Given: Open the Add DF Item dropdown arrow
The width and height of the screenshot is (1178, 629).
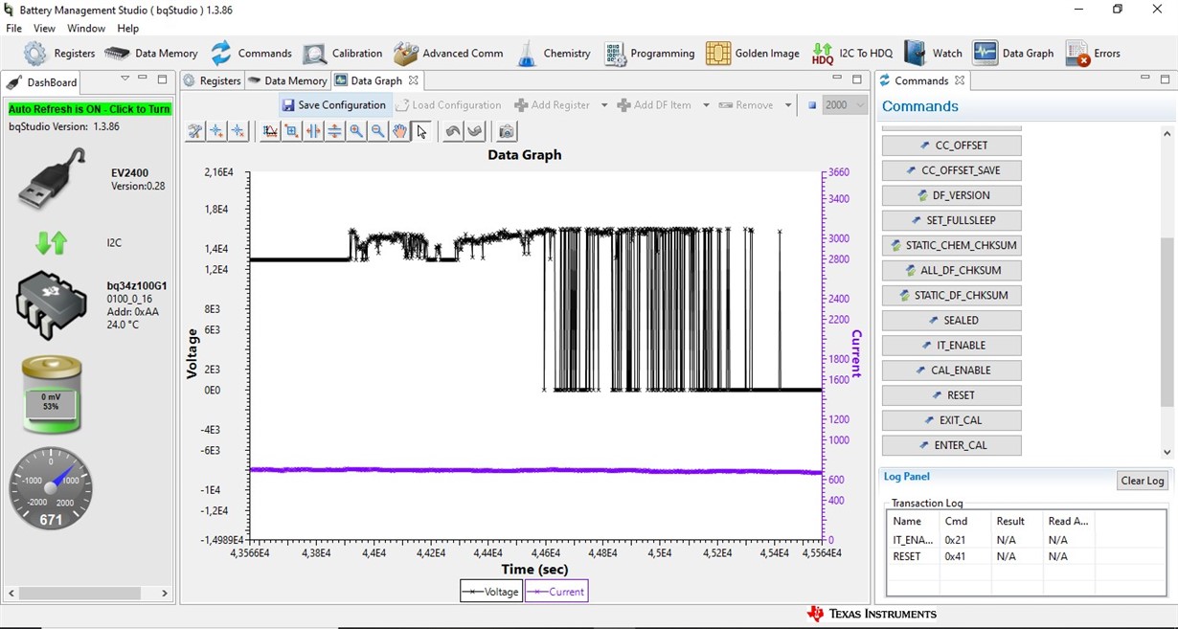Looking at the screenshot, I should (x=706, y=105).
